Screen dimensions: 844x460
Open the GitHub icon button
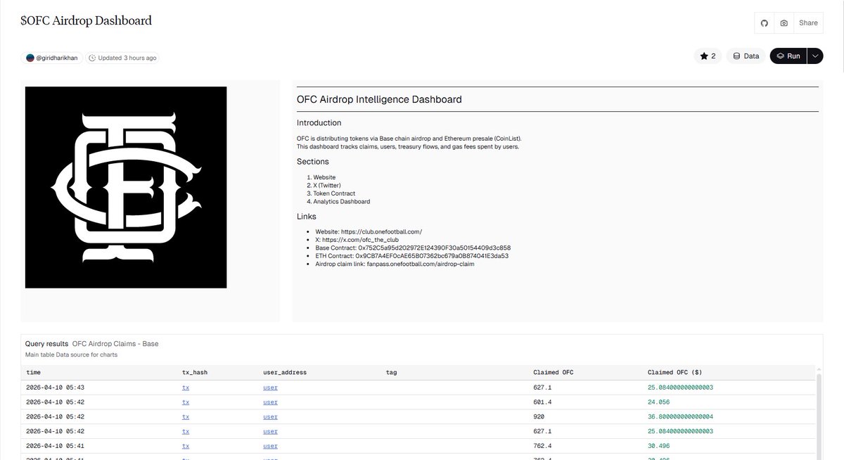[765, 23]
